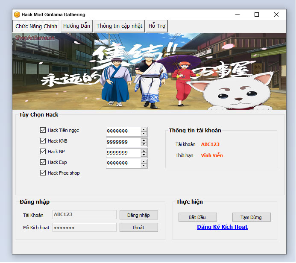Increase the Hack Exp value with up arrow
Viewport: 296px width, 263px height.
pyautogui.click(x=144, y=162)
